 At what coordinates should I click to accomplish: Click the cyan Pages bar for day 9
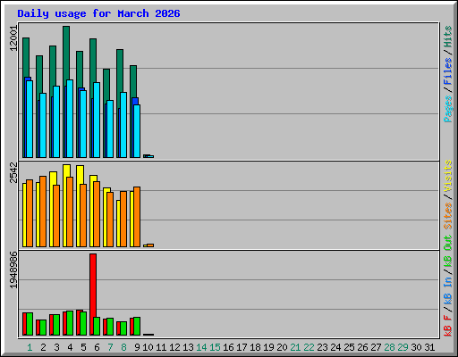click(x=137, y=131)
